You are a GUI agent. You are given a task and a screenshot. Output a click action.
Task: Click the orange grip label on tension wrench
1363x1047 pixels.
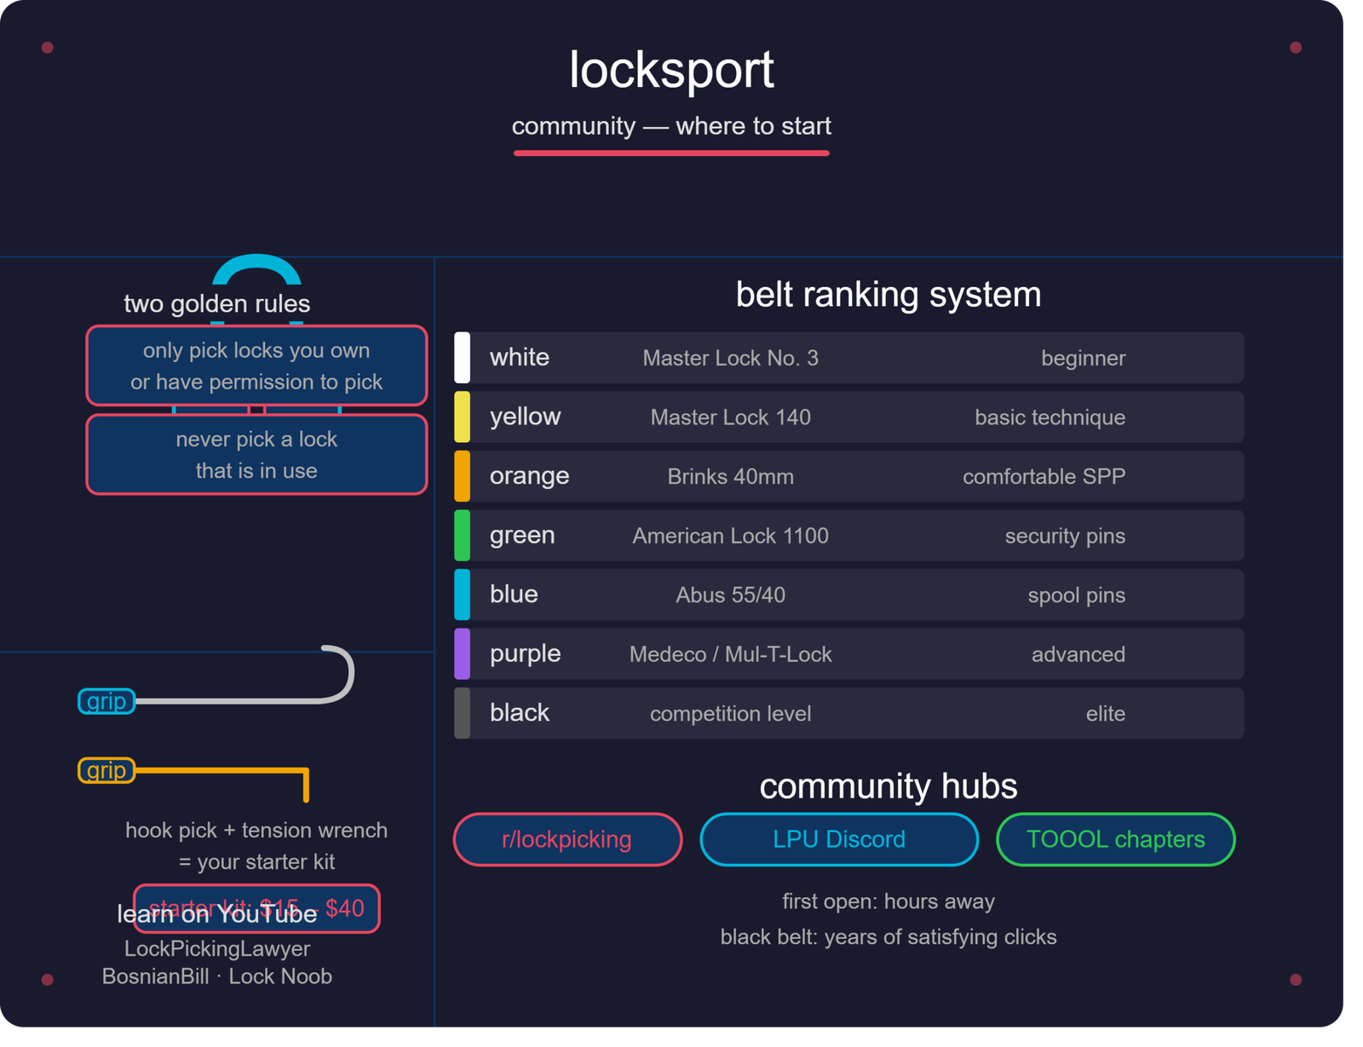(x=106, y=770)
